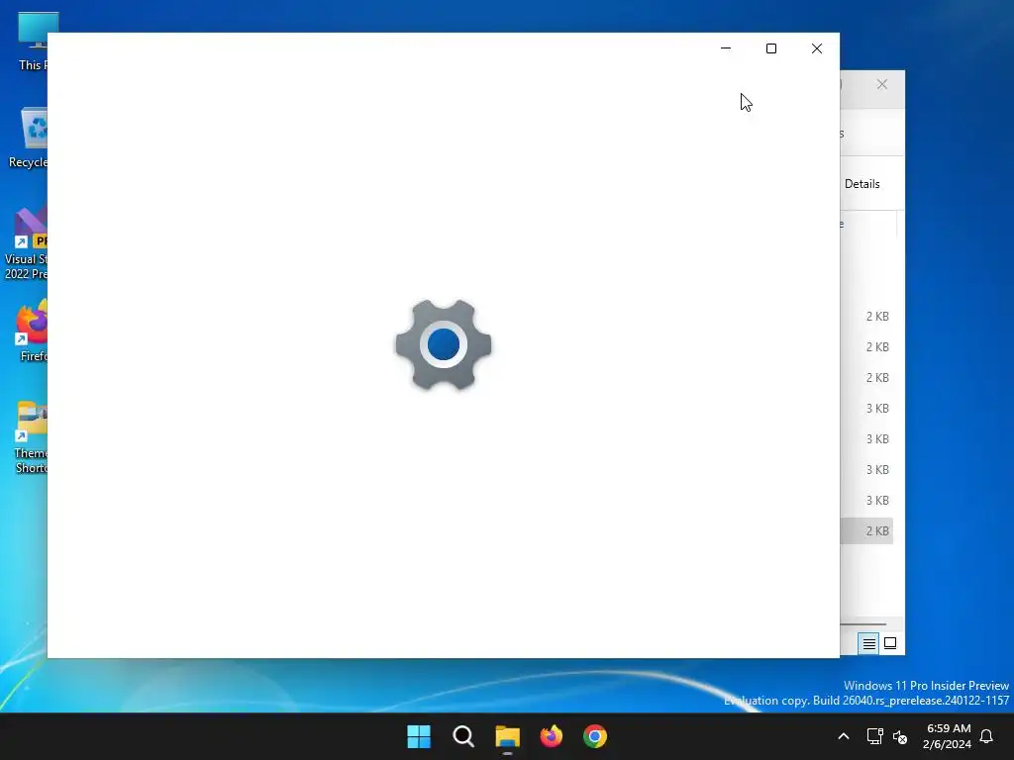Open the network status tray icon

point(874,736)
